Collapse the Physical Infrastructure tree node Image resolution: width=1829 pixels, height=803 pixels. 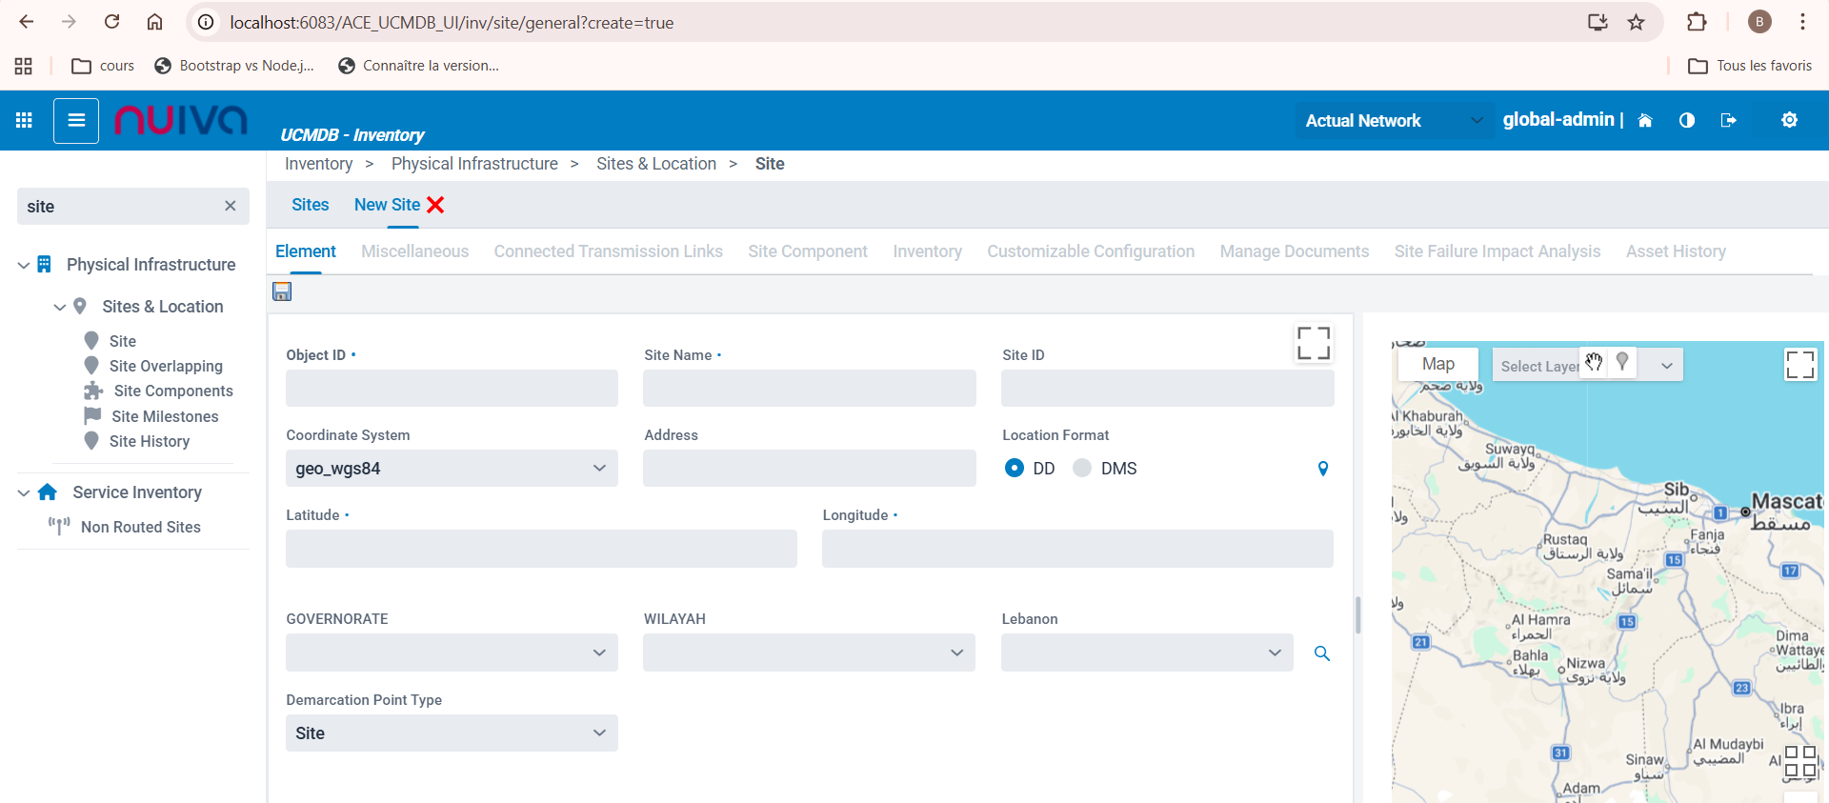coord(24,265)
